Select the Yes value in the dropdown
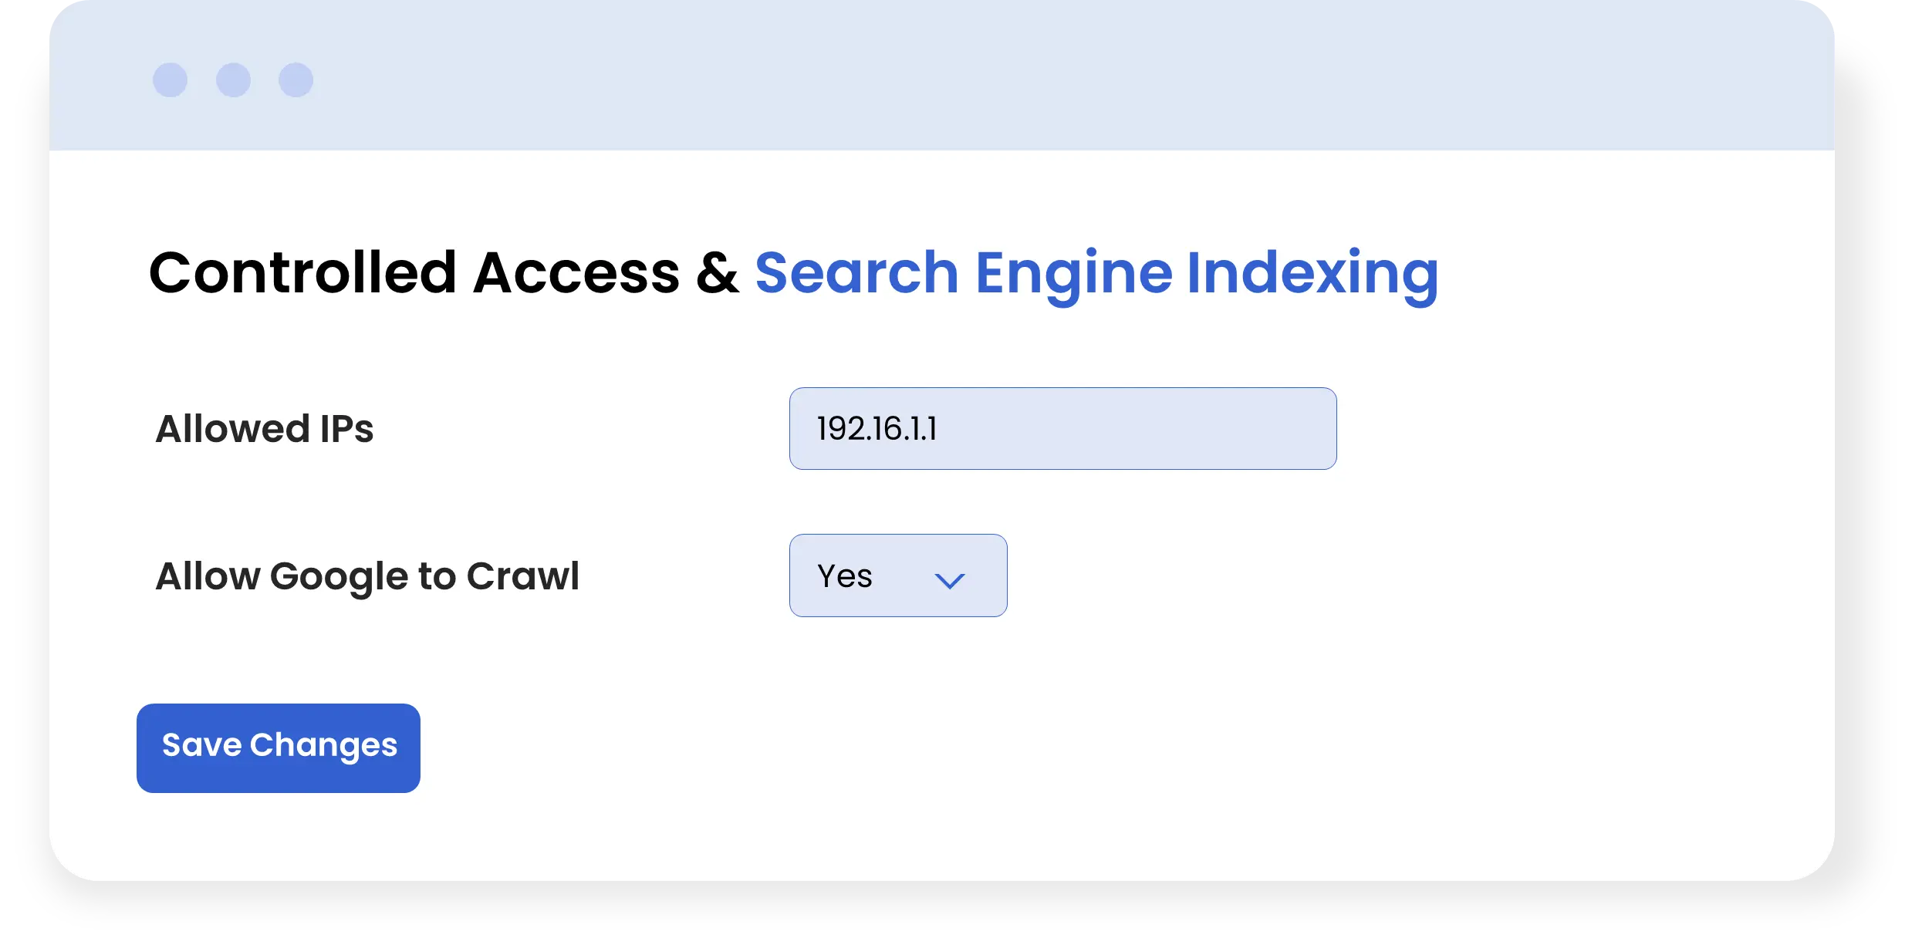The width and height of the screenshot is (1912, 945). coord(845,576)
